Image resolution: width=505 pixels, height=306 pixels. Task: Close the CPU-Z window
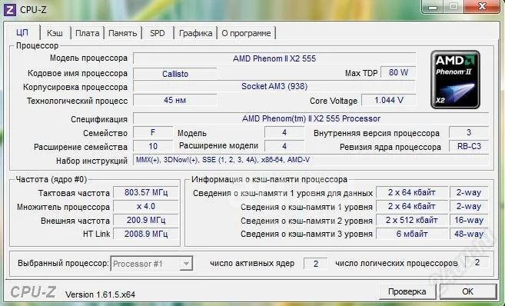coord(482,6)
